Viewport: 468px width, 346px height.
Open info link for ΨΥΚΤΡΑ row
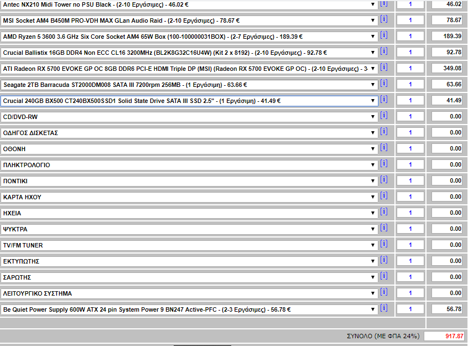pyautogui.click(x=384, y=228)
